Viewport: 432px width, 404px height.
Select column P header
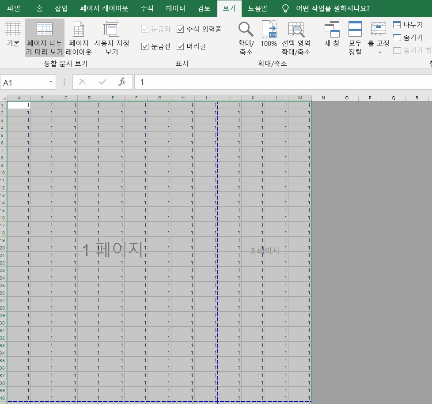370,98
